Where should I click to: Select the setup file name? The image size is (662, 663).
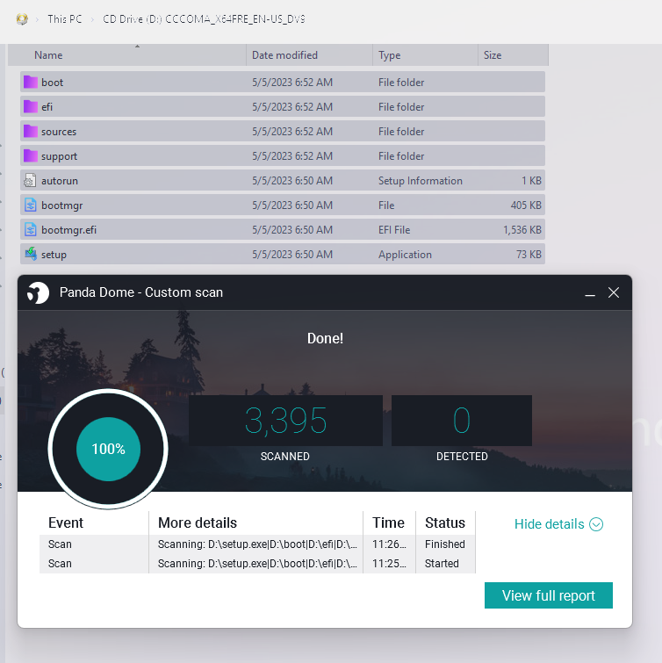[x=54, y=255]
